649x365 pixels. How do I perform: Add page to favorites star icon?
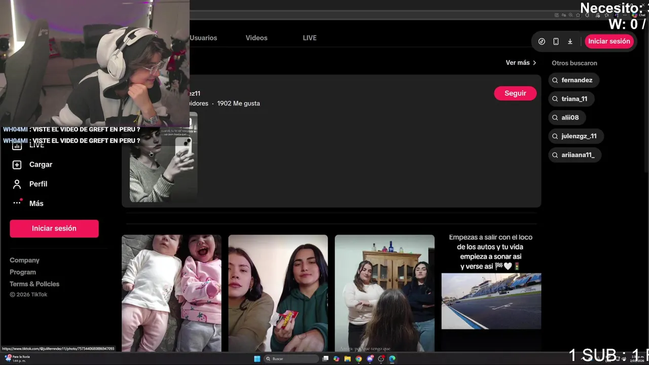pos(578,15)
